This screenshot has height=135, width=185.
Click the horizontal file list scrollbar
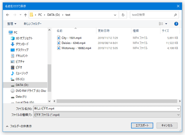(x=117, y=101)
